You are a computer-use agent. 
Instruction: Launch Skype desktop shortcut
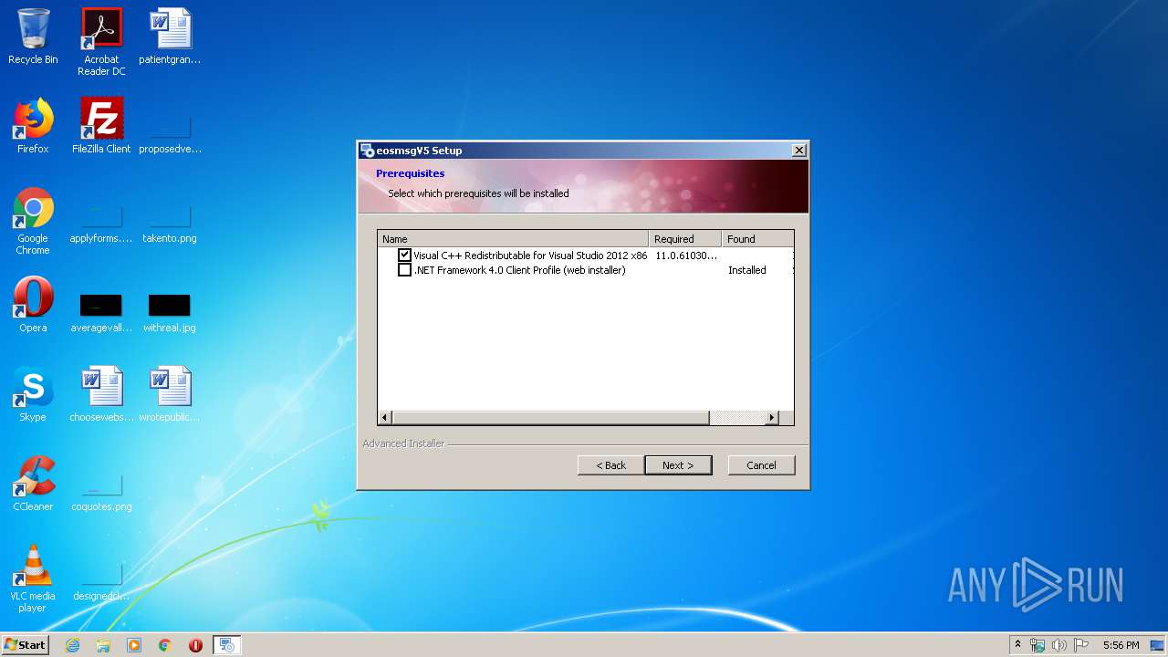tap(33, 395)
